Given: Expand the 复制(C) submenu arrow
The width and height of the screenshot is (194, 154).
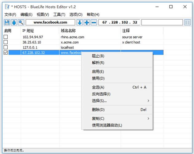Looking at the screenshot, I should tap(148, 119).
